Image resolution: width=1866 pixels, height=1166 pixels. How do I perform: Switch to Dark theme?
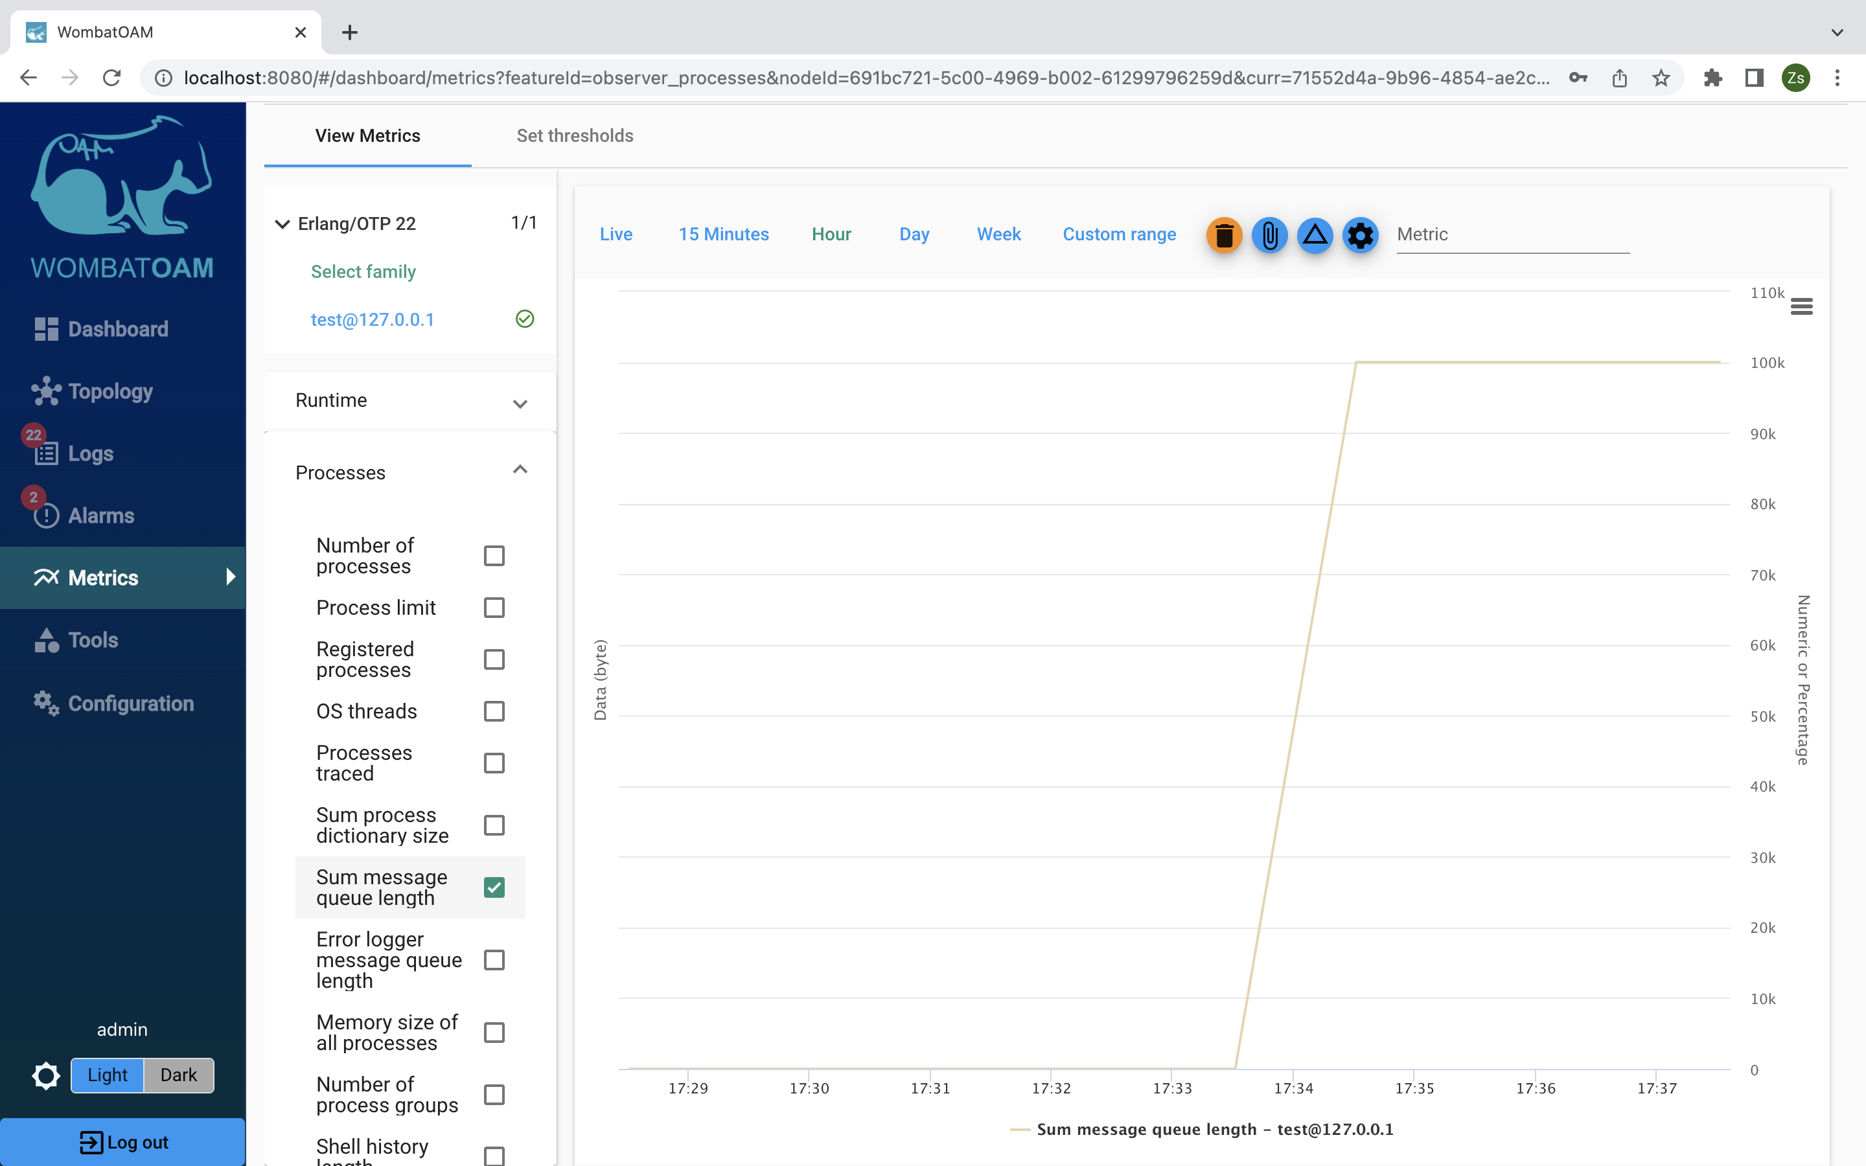coord(178,1075)
